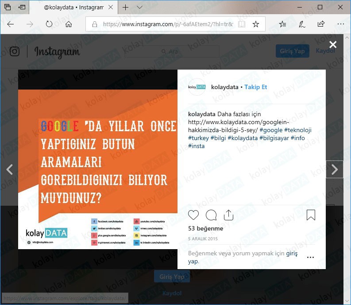
Task: Expand tab preview chevron
Action: coord(140,8)
